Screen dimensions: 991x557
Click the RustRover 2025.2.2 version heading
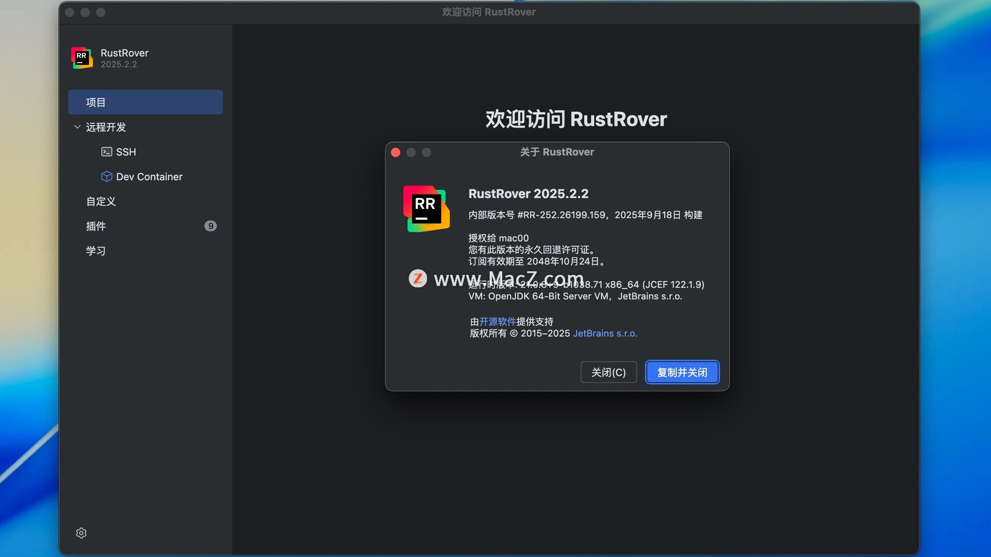[x=528, y=193]
